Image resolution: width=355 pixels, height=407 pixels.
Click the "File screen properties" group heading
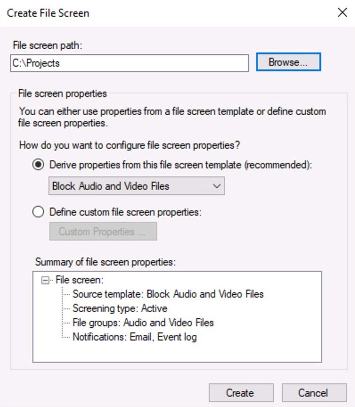(62, 93)
